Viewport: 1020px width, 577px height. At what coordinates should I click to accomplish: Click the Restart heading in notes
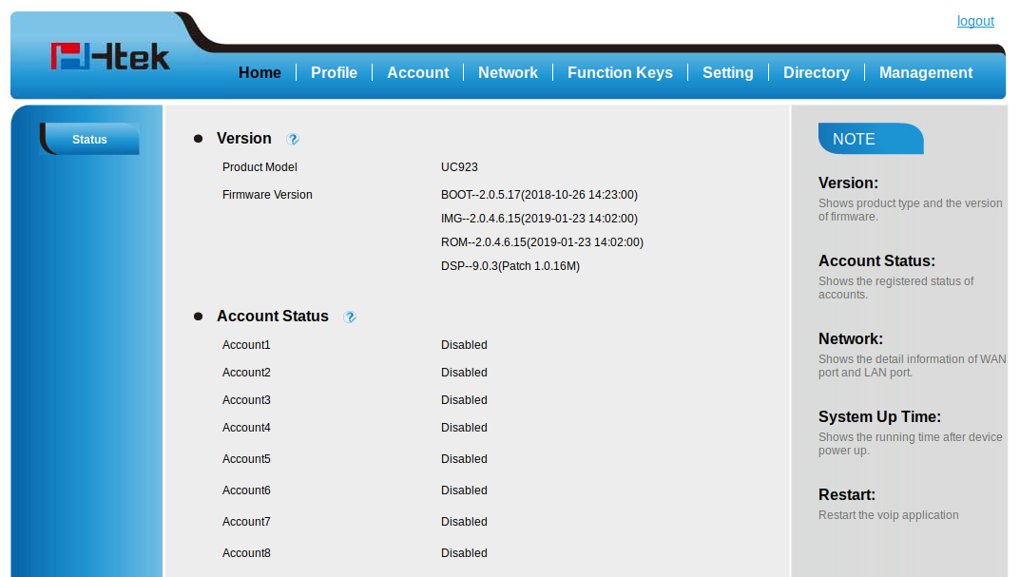pyautogui.click(x=846, y=494)
